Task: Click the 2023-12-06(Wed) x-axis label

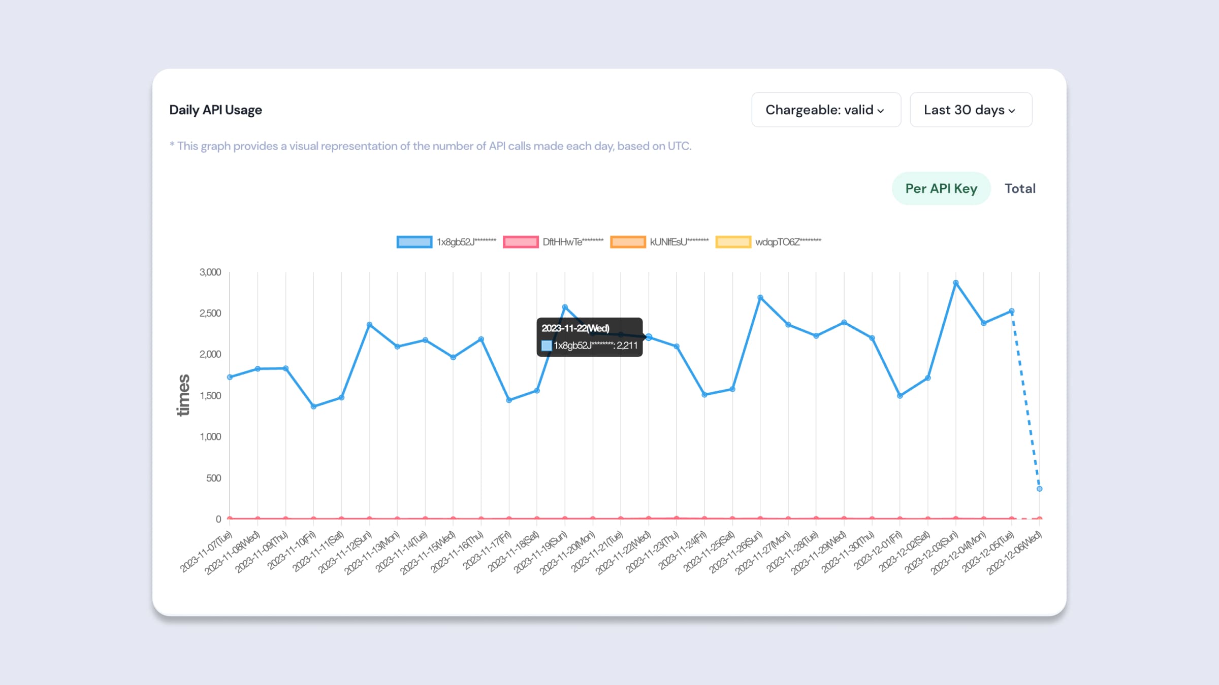Action: (1014, 553)
